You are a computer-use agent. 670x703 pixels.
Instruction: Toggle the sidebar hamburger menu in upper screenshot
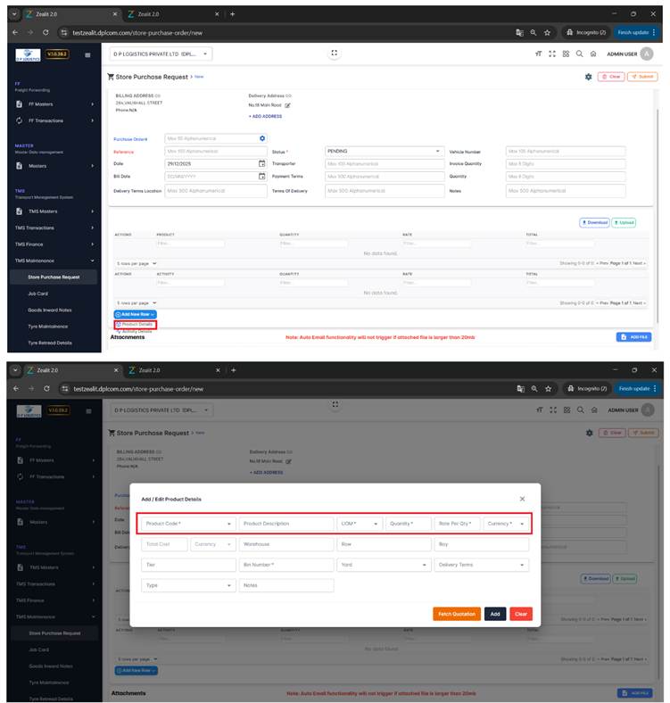click(87, 55)
